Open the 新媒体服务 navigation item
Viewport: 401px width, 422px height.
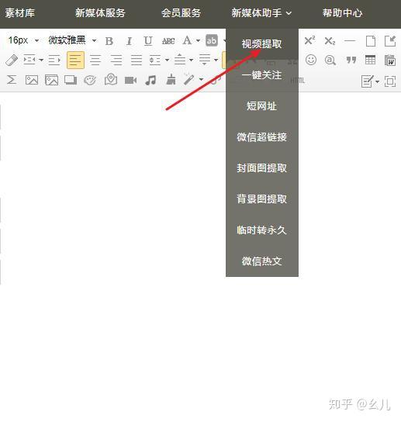[x=100, y=13]
